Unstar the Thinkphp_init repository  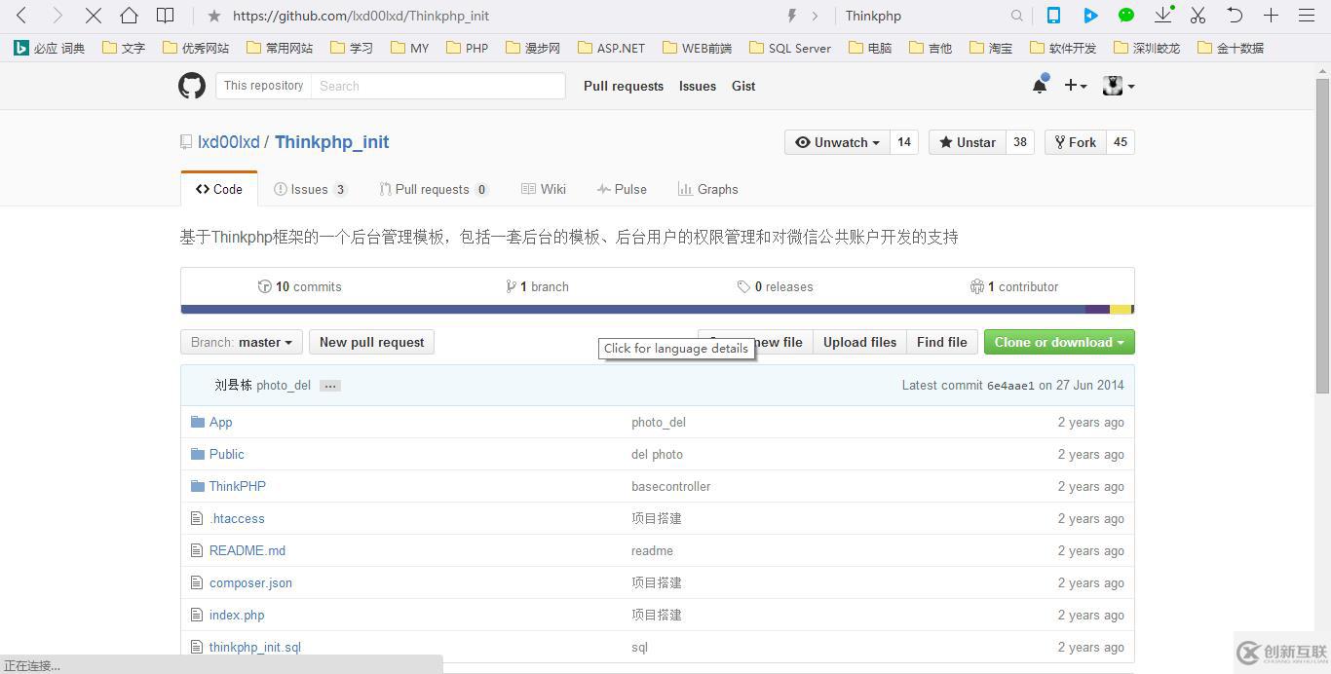(x=967, y=142)
